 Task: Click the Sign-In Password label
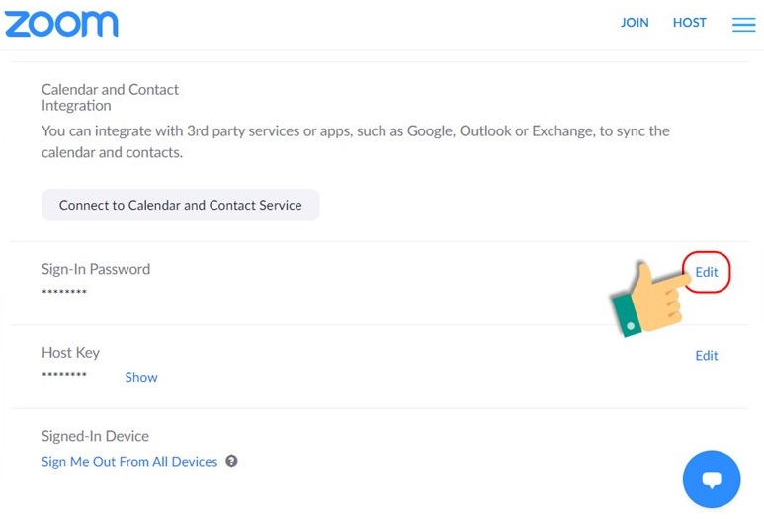(96, 269)
